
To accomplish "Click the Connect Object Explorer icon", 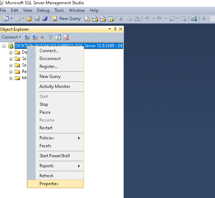I will [x=27, y=37].
